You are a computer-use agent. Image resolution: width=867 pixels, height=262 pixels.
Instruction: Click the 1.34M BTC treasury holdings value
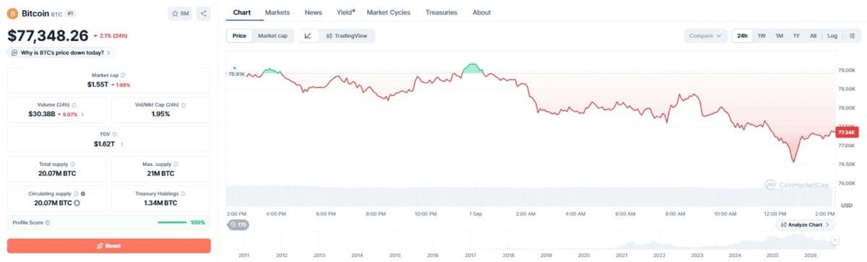(160, 203)
